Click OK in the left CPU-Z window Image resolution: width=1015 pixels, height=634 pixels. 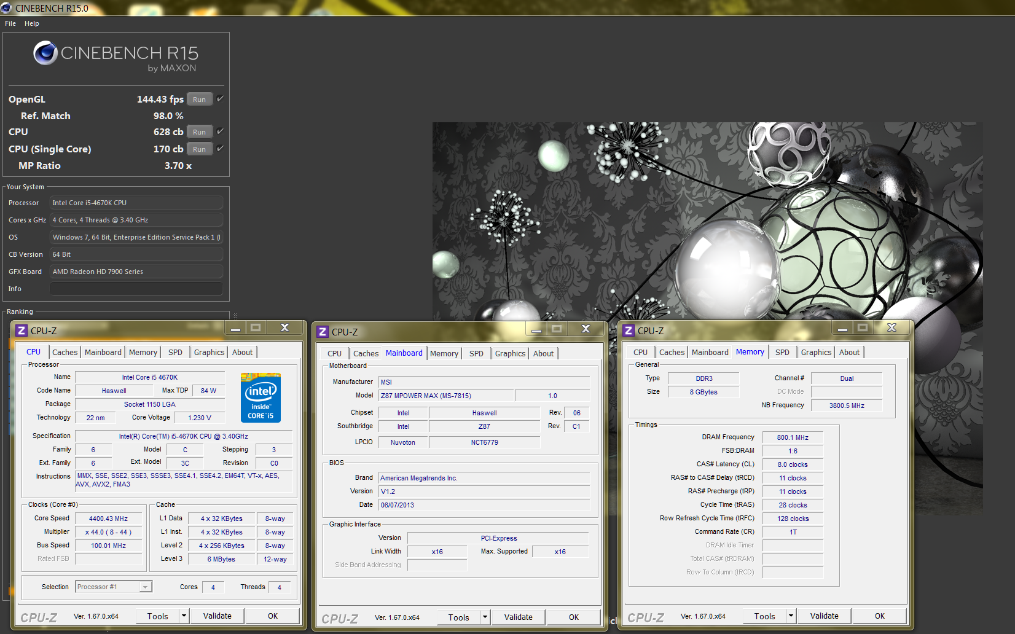tap(273, 616)
